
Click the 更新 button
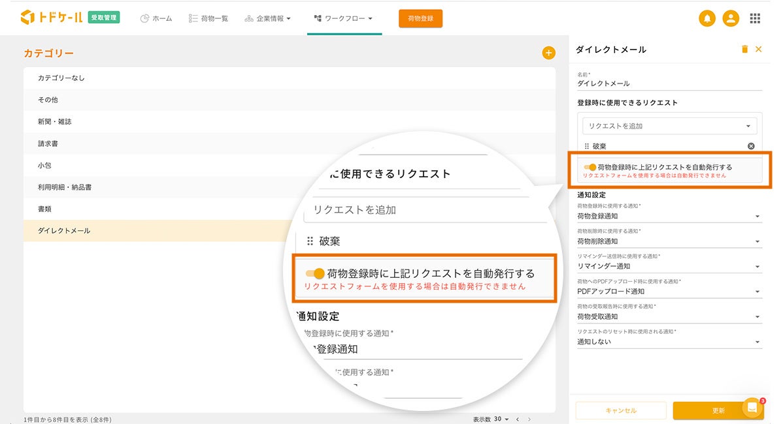[x=718, y=410]
